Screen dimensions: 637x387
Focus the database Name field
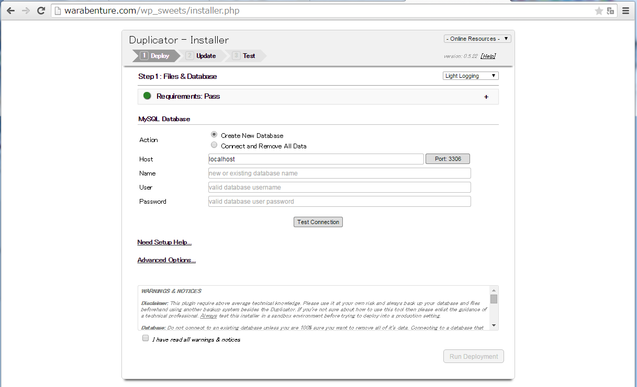[x=340, y=173]
